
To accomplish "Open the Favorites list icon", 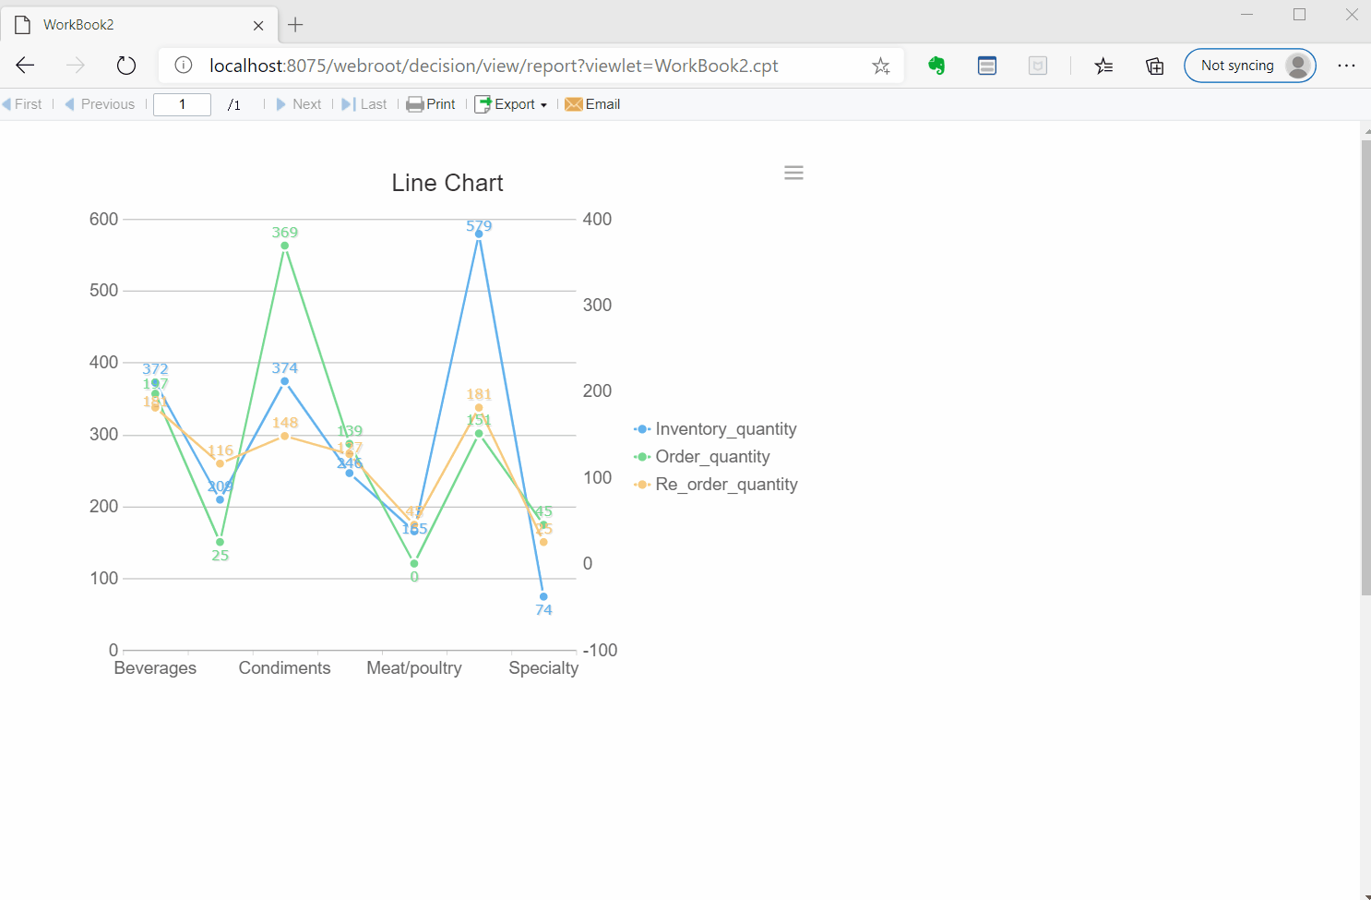I will click(1103, 66).
